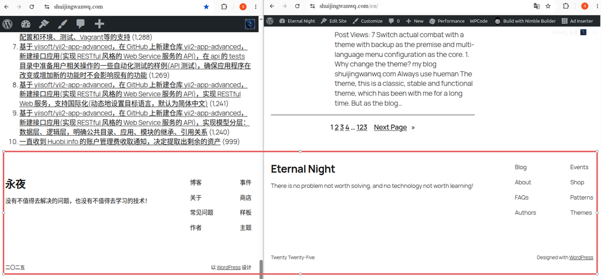Screen dimensions: 601x279
Task: Open the Eternal Night admin bar item
Action: point(298,21)
